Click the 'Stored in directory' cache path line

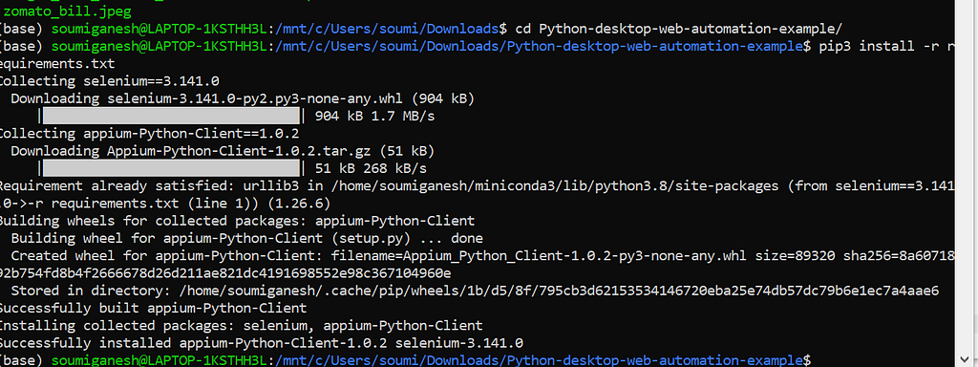475,291
